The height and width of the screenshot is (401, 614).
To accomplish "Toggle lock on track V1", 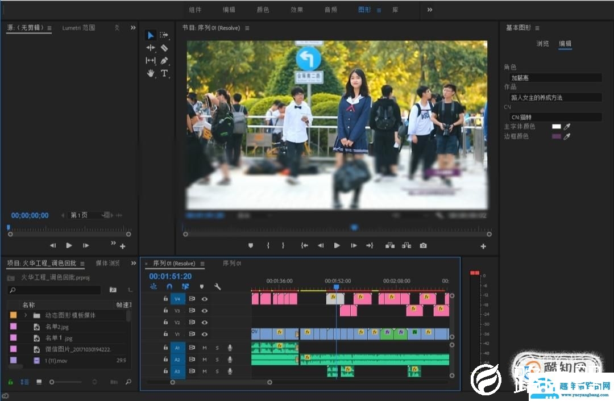I will (165, 334).
